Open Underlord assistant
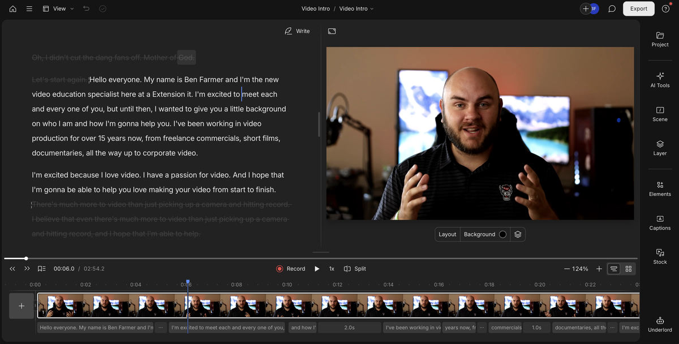Image resolution: width=679 pixels, height=344 pixels. pos(660,324)
